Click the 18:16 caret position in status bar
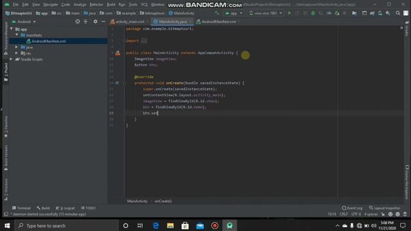The height and width of the screenshot is (231, 411). click(x=332, y=214)
